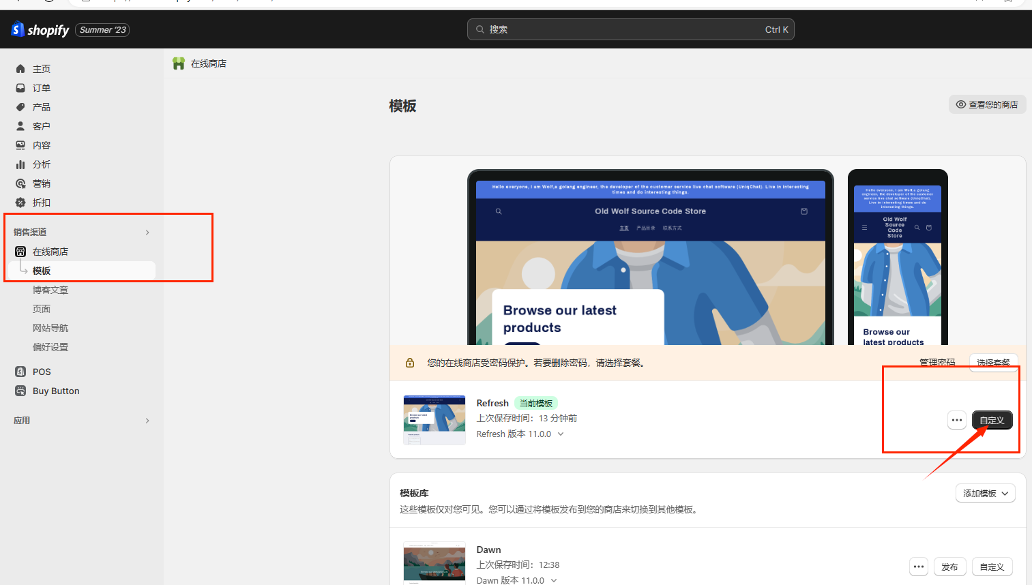Click the search icon in the desktop theme preview
The image size is (1032, 585).
499,211
